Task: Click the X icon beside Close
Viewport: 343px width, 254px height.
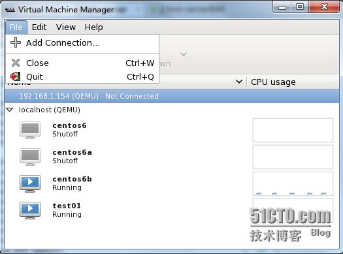Action: coord(16,63)
